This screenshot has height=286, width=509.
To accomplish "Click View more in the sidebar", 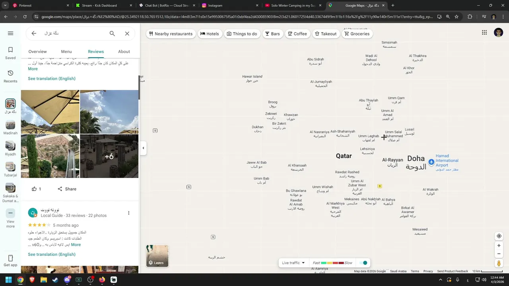I will (x=10, y=218).
